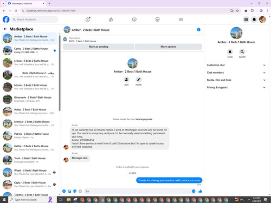Click the Windows taskbar search box
This screenshot has width=271, height=203.
pos(33,200)
